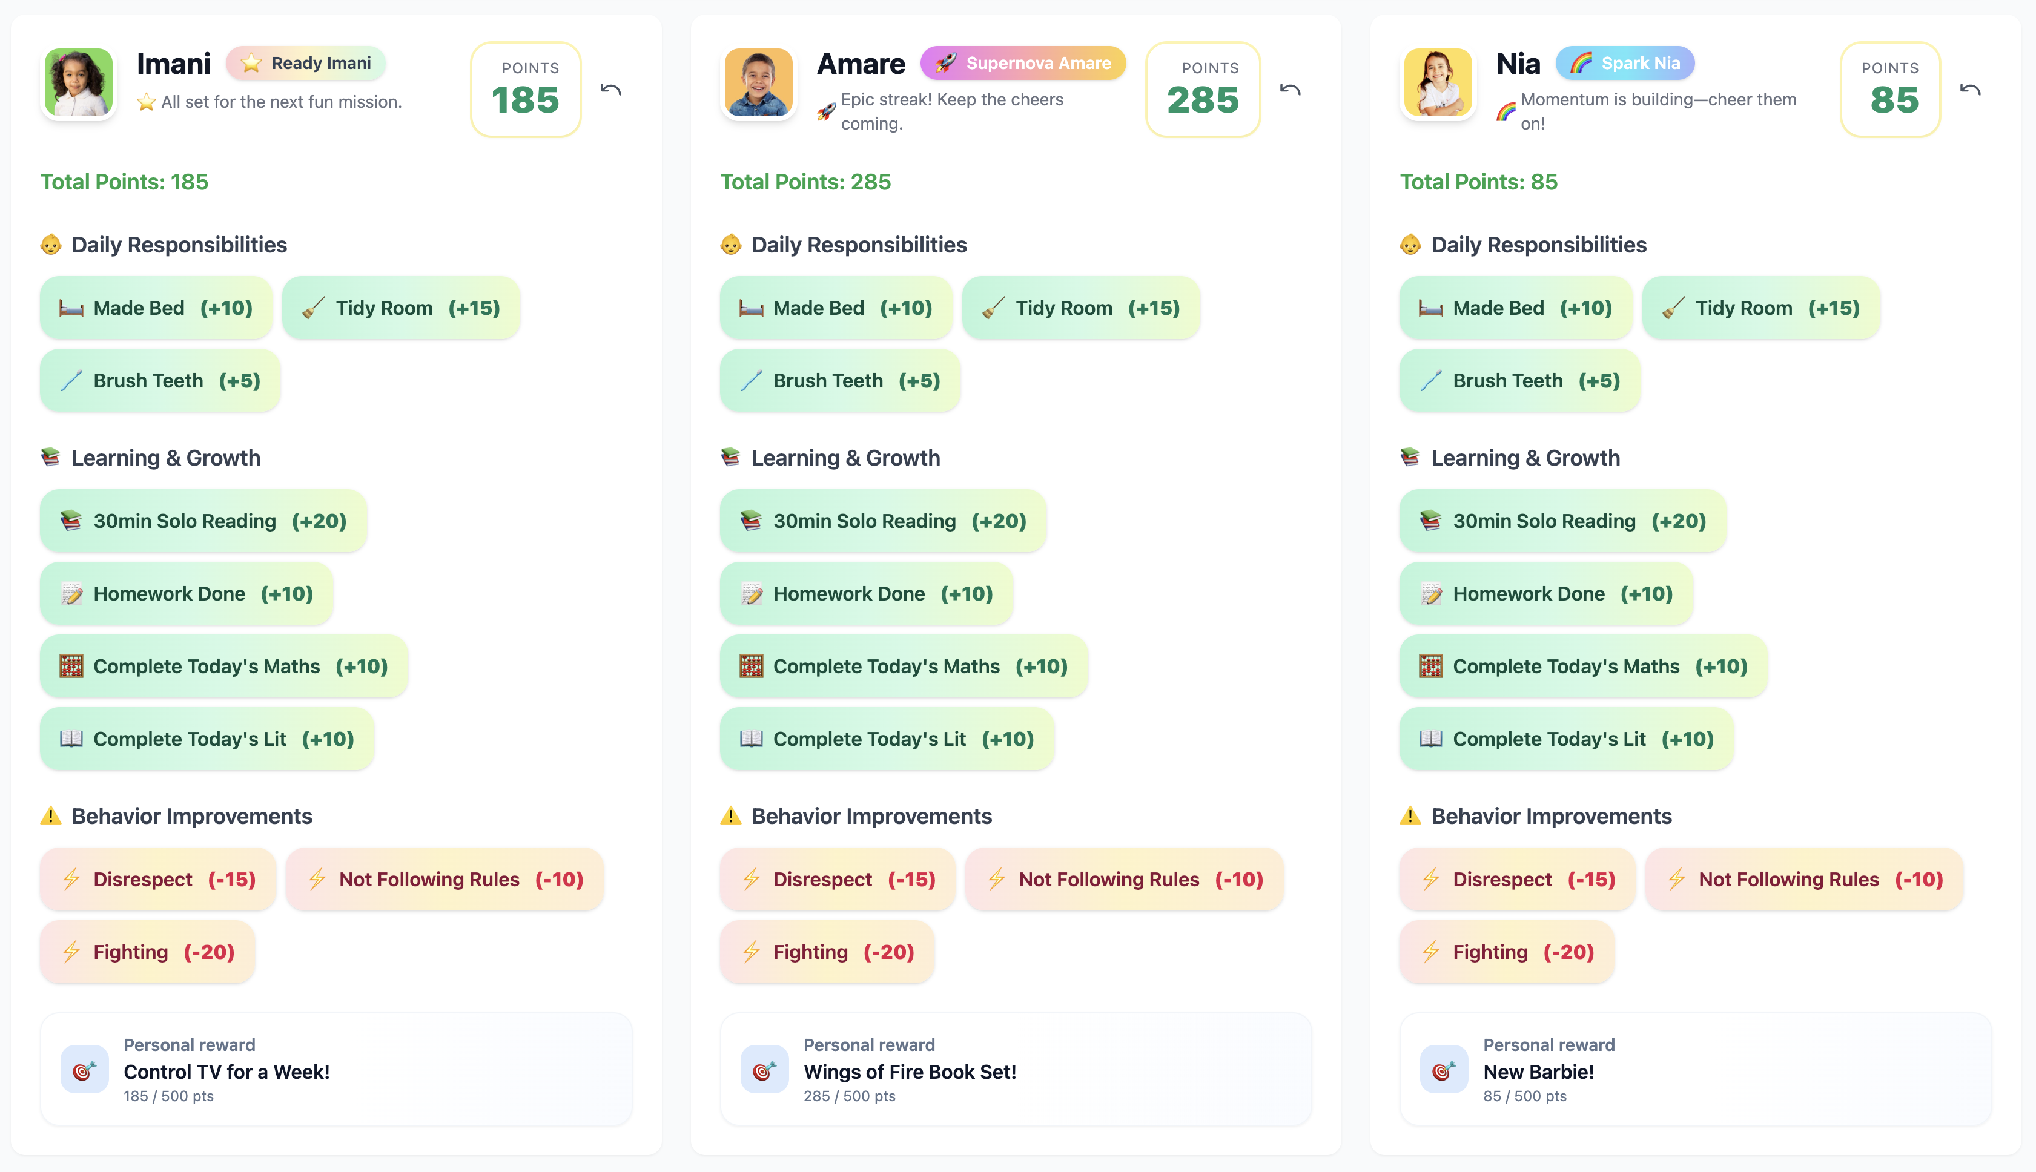The height and width of the screenshot is (1172, 2036).
Task: Toggle Made Bed for Imani
Action: [156, 308]
